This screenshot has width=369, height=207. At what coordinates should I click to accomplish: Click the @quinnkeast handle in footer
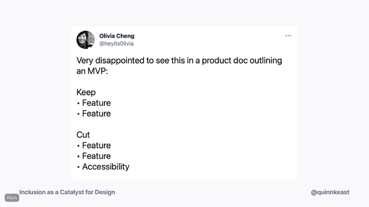pos(330,192)
